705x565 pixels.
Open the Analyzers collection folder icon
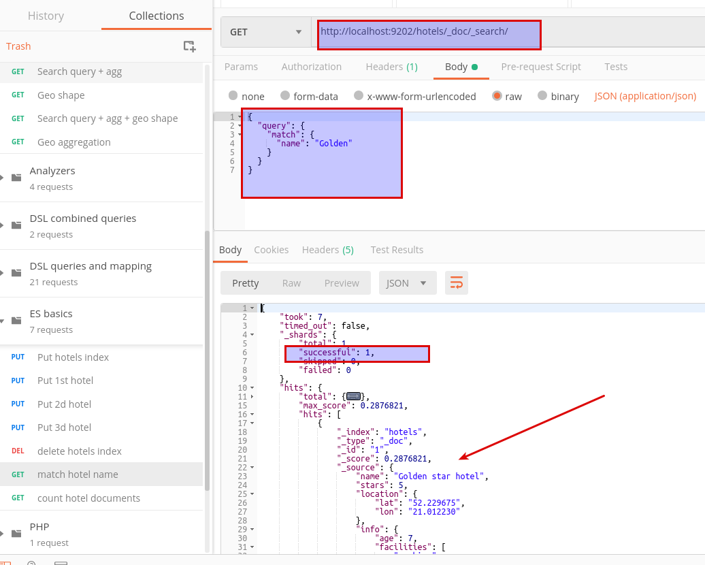[x=15, y=178]
